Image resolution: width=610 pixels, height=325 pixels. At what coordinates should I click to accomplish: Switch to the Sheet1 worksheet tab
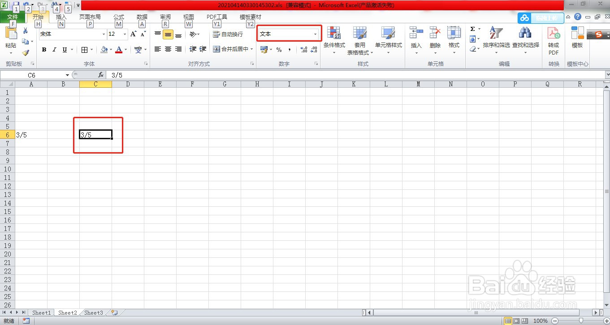(41, 313)
